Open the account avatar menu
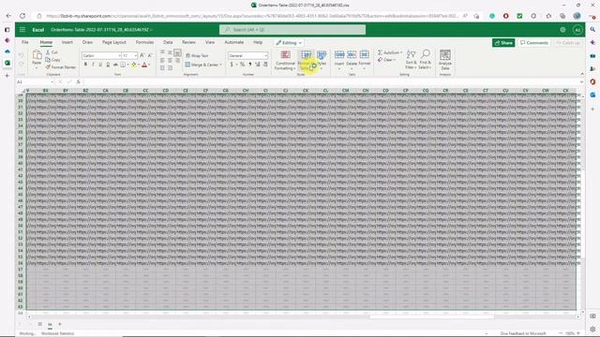 [577, 30]
